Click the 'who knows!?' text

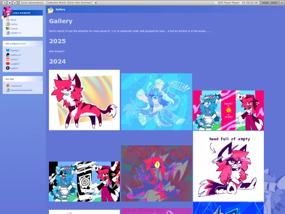click(x=56, y=51)
